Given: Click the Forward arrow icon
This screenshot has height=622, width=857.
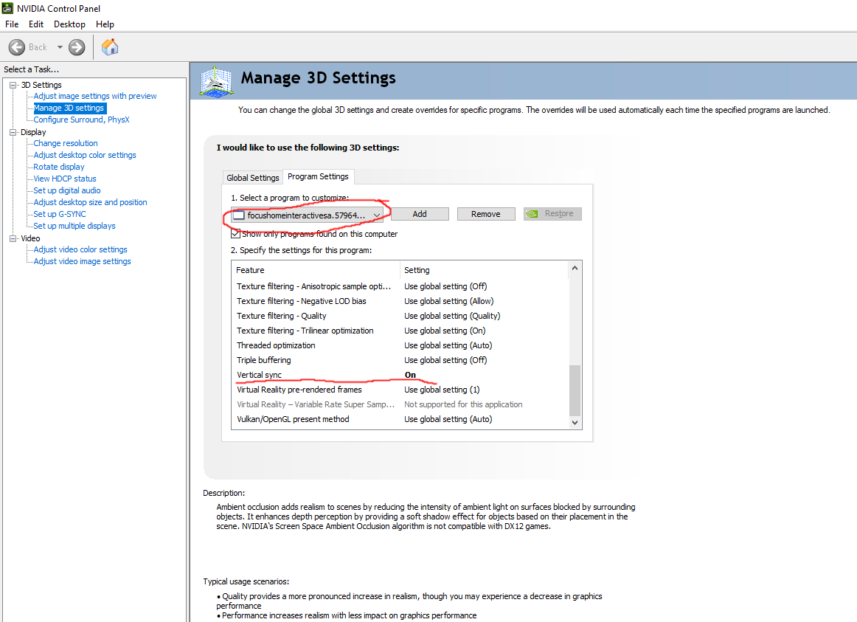Looking at the screenshot, I should coord(77,47).
